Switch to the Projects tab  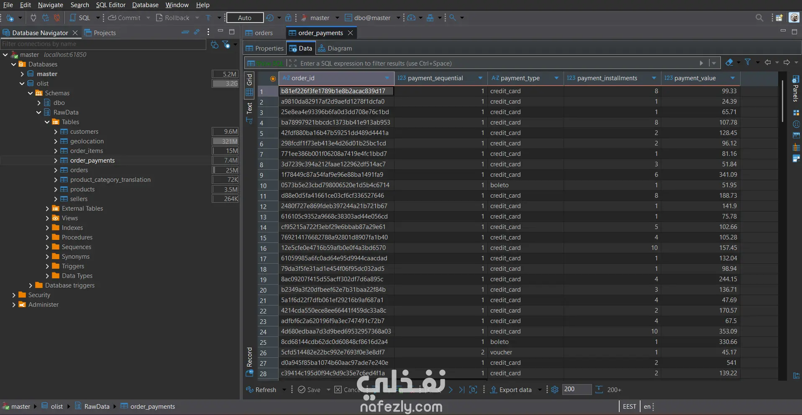click(100, 33)
